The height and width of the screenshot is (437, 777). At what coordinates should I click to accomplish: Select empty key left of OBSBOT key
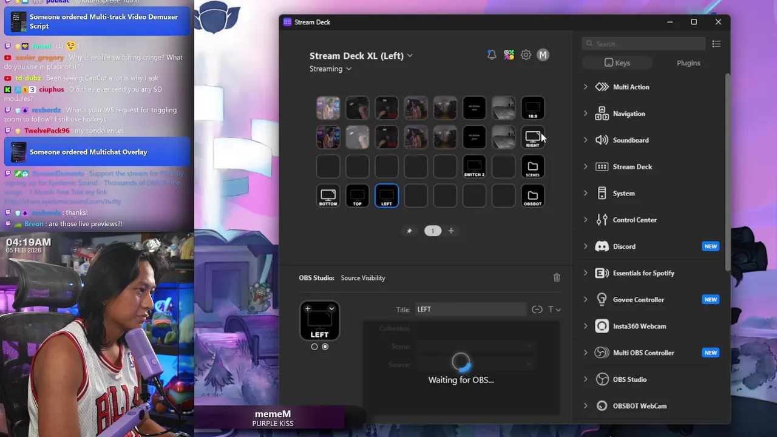tap(504, 195)
